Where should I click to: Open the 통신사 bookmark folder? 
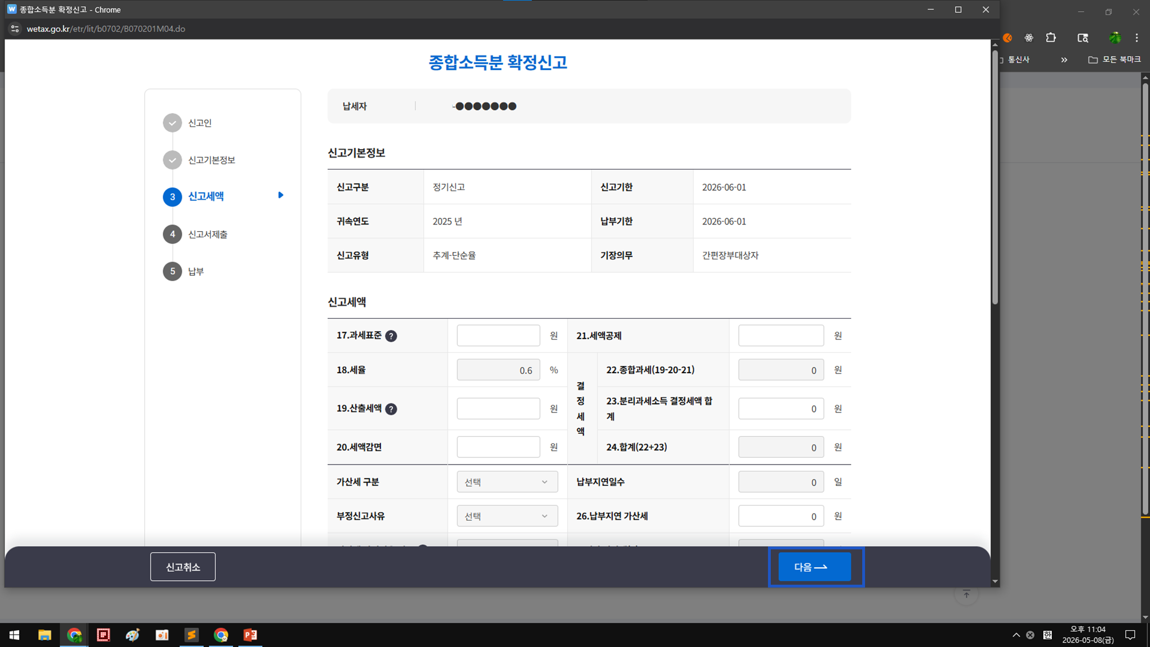click(1015, 59)
